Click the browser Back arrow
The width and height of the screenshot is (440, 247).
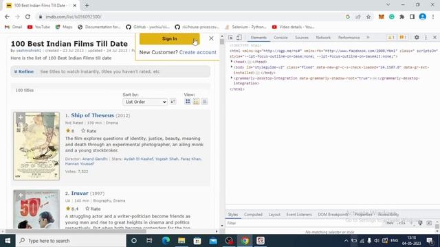click(x=7, y=16)
